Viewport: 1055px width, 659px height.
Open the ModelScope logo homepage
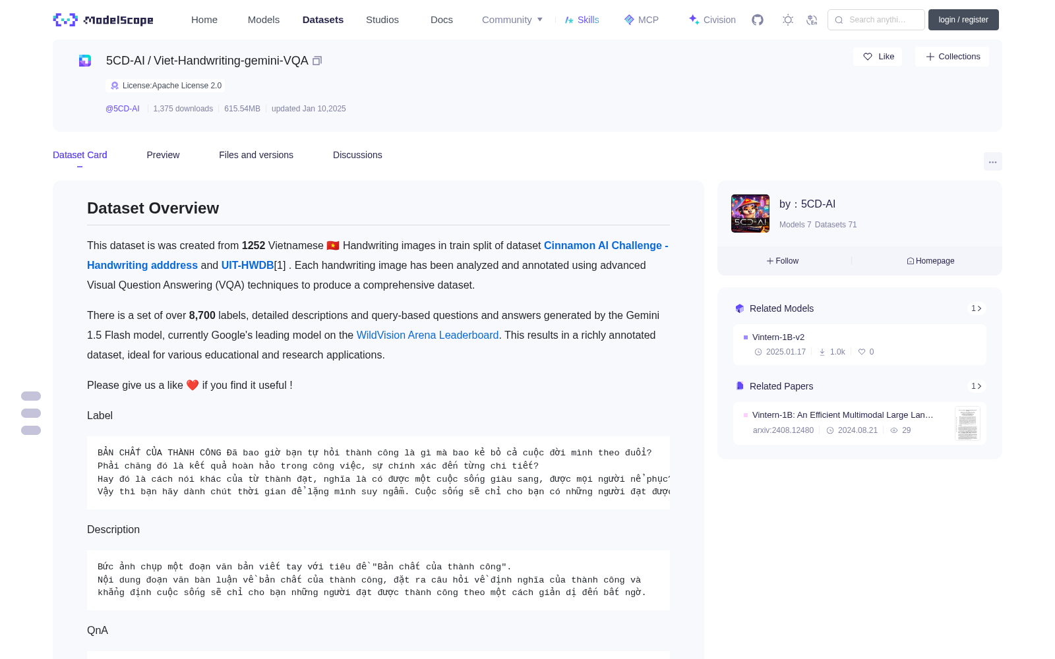click(x=104, y=20)
